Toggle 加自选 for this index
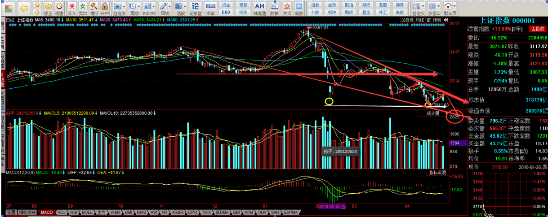The image size is (548, 217). click(407, 20)
